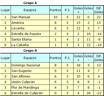Screen dimensions: 104x96
Task: Select the San Manuel team cell
Action: 30,17
